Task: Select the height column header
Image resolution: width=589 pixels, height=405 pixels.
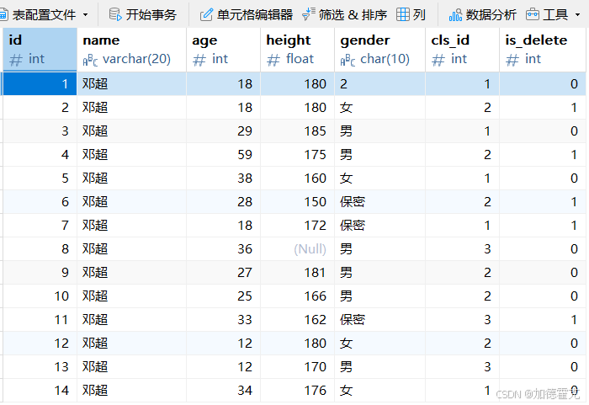Action: [x=297, y=50]
